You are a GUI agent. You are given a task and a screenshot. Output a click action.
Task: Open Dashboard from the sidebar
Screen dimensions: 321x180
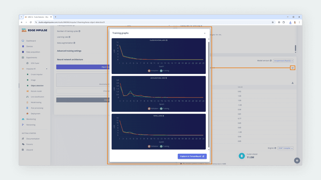click(31, 41)
